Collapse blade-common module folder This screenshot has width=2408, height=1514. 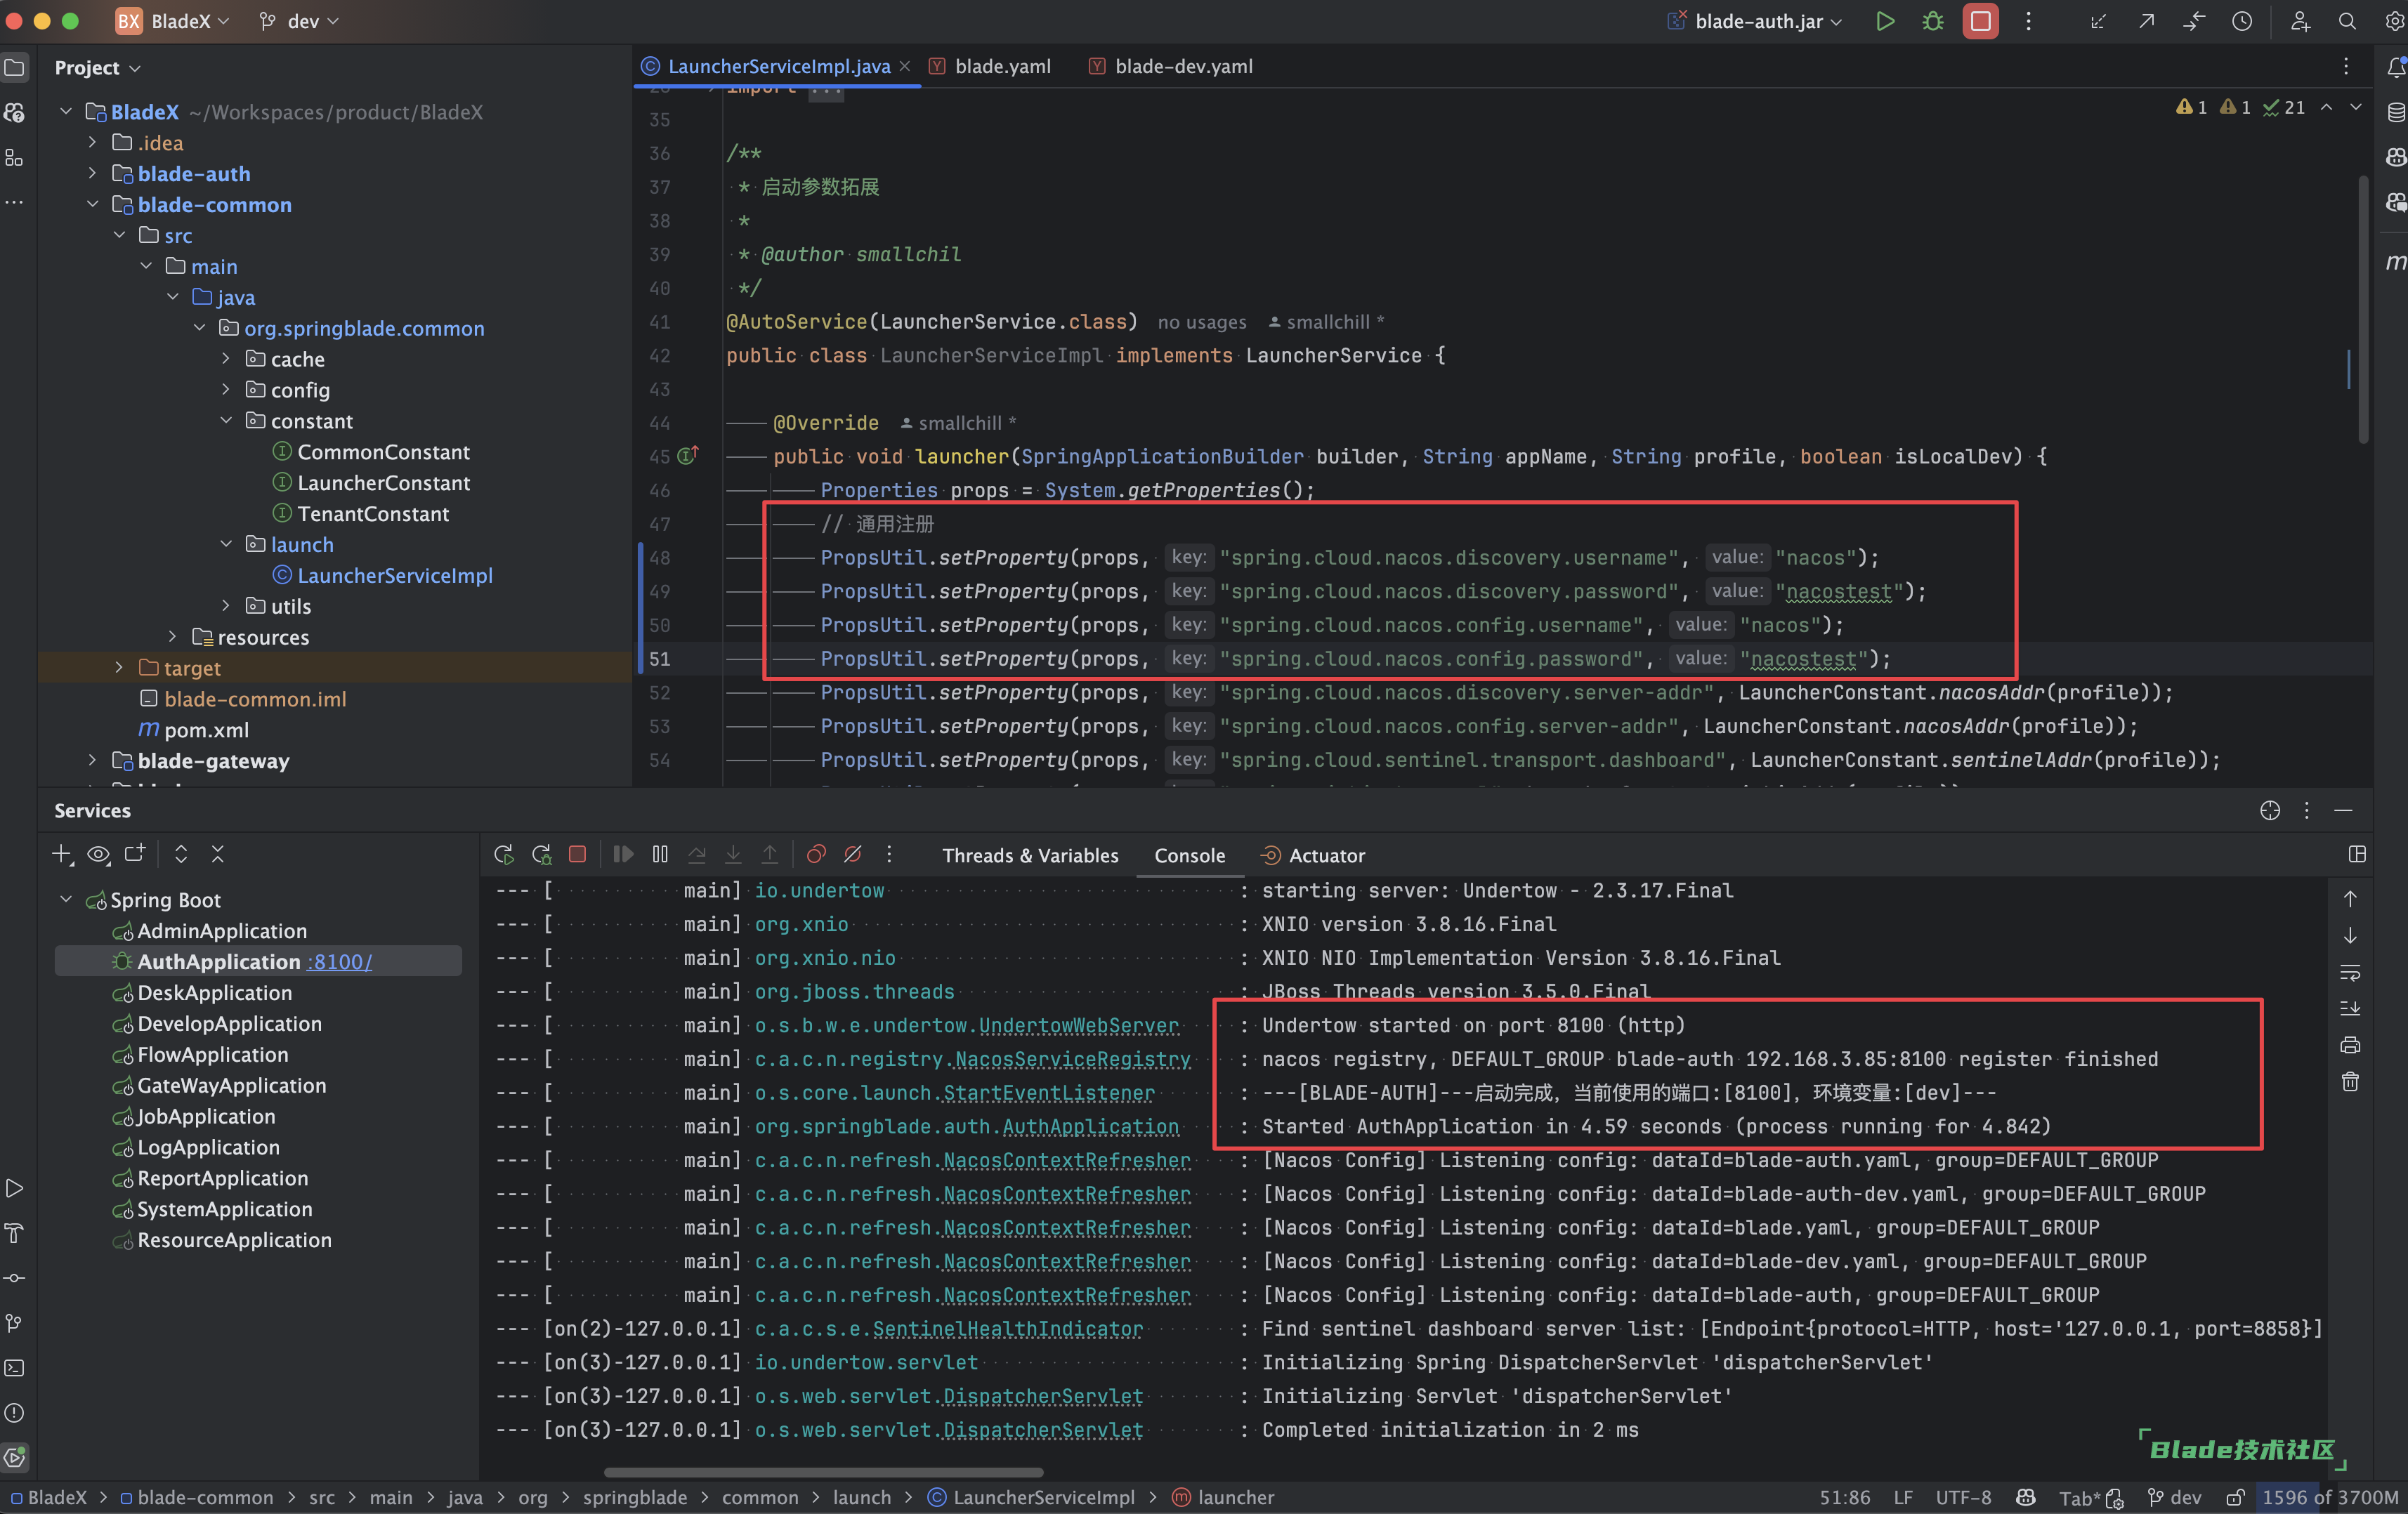click(x=92, y=204)
